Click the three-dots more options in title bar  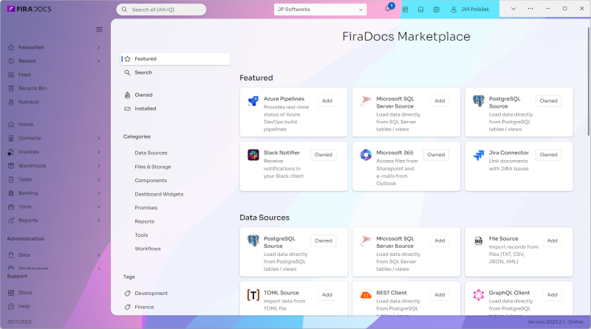tap(530, 9)
